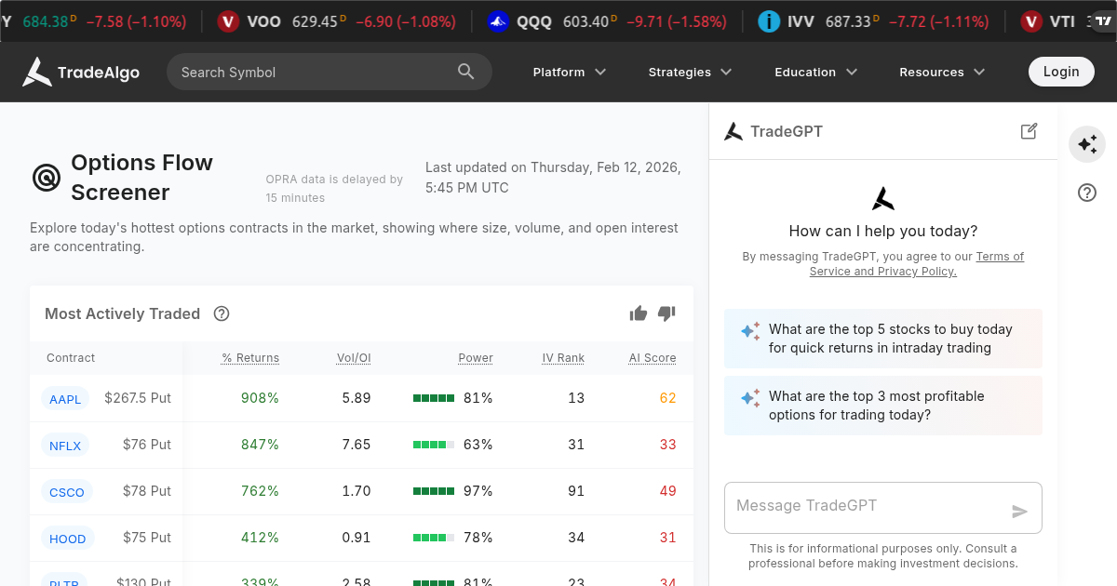
Task: Click the VTI ticker logo
Action: (1030, 21)
